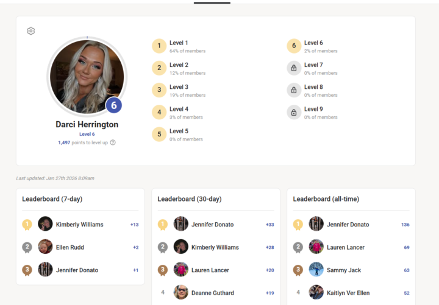
Task: Click the 1,497 points value
Action: pos(64,142)
